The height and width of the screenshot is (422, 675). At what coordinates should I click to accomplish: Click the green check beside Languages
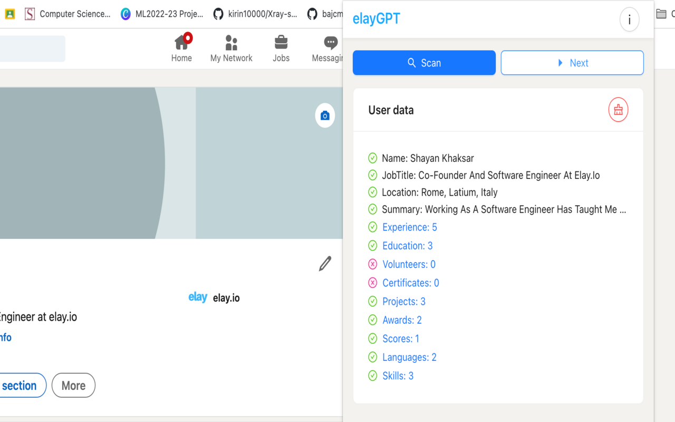point(372,357)
